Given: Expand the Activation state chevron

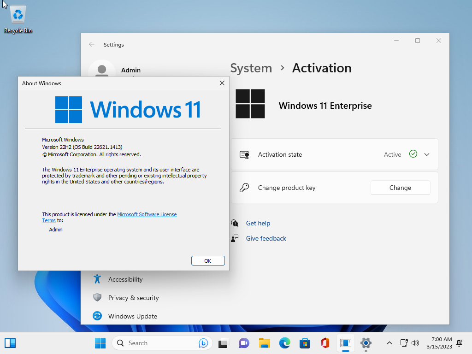Looking at the screenshot, I should 426,154.
